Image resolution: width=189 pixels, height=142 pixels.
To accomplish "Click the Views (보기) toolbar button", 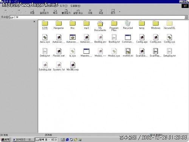I will [x=113, y=12].
